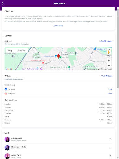Switch map to Satellite view
The height and width of the screenshot is (159, 119).
tap(21, 50)
